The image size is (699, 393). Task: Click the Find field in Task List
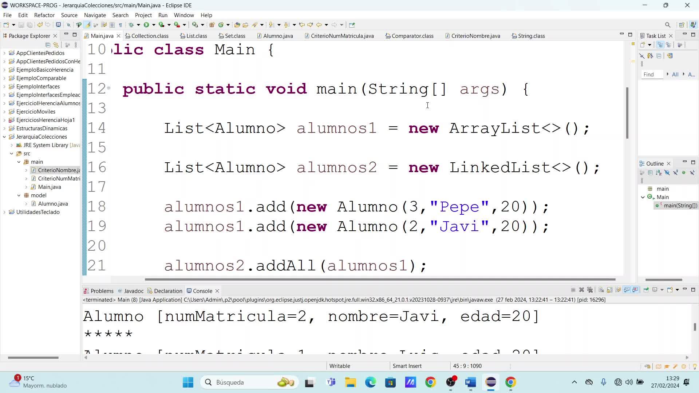pyautogui.click(x=652, y=74)
